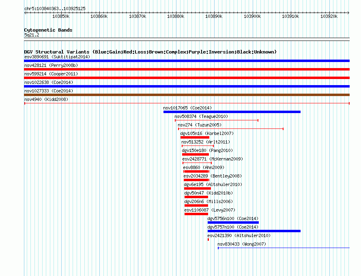Click the chr5:103840363..103925125 coordinate label
The image size is (361, 276).
click(x=55, y=9)
